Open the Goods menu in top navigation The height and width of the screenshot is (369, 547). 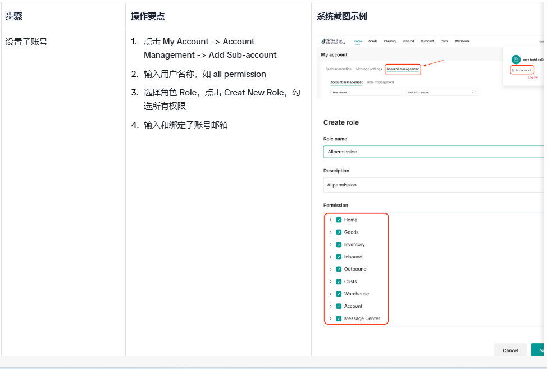tap(372, 42)
